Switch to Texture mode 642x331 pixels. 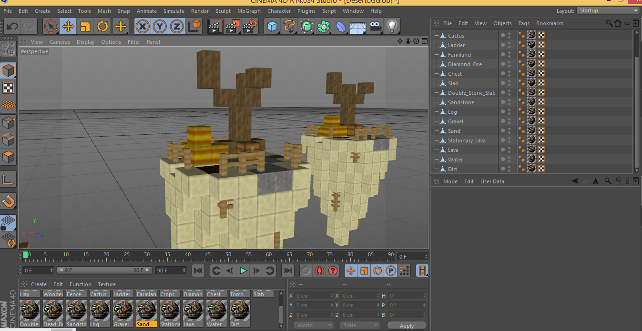coord(8,88)
